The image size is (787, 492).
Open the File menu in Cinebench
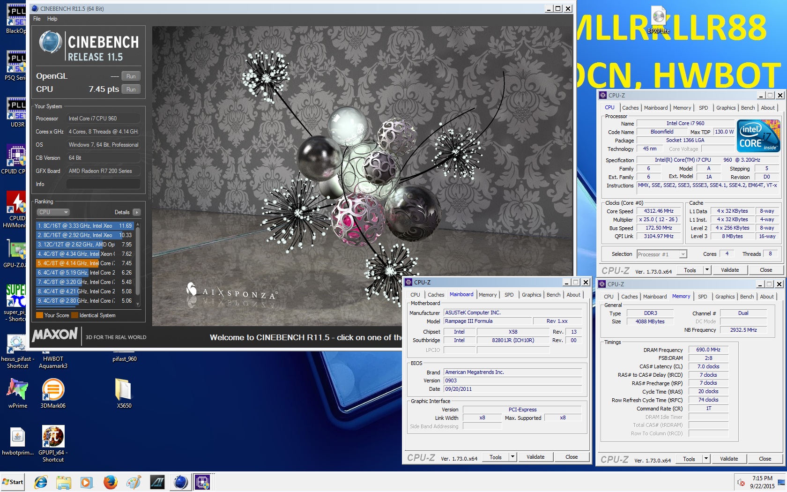click(37, 19)
